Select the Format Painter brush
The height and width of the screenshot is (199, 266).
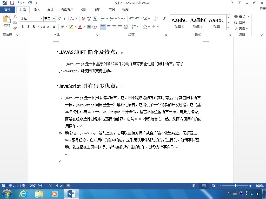pos(15,28)
